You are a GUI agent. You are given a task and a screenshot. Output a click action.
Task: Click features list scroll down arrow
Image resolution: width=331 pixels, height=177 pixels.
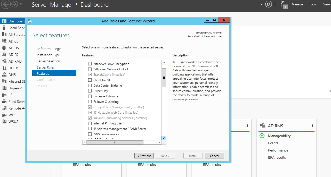tap(164, 138)
